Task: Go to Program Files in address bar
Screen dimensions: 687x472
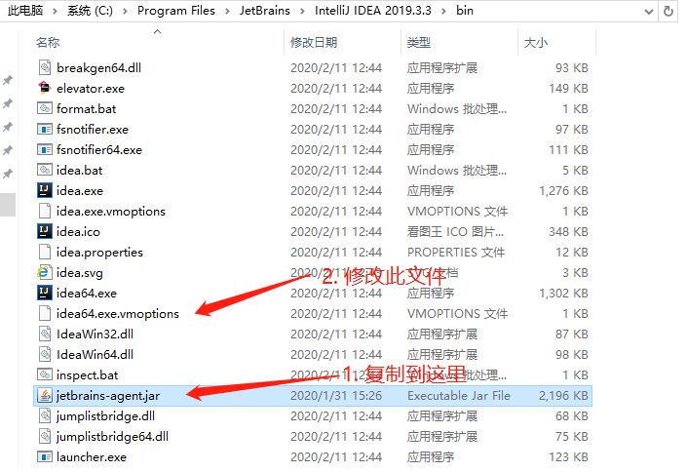Action: coord(176,11)
